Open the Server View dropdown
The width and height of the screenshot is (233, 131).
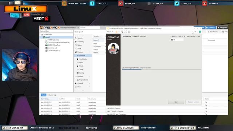(x=56, y=31)
